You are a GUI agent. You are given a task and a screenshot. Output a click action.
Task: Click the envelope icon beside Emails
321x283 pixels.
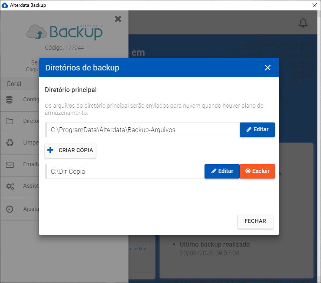click(10, 165)
